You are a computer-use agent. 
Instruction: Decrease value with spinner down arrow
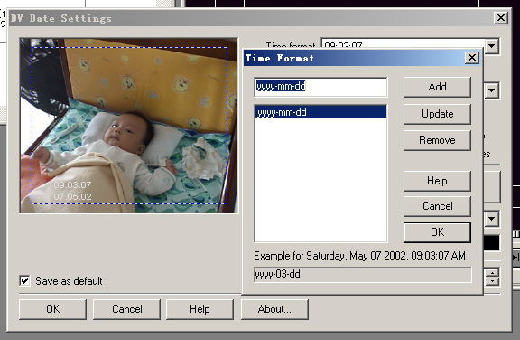point(493,281)
